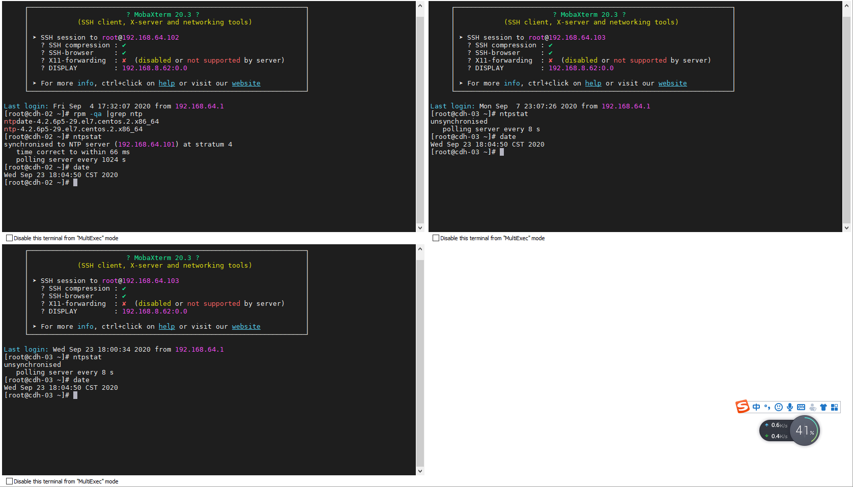
Task: Click the scroll-up arrow of the cdh-02 terminal
Action: (x=420, y=6)
